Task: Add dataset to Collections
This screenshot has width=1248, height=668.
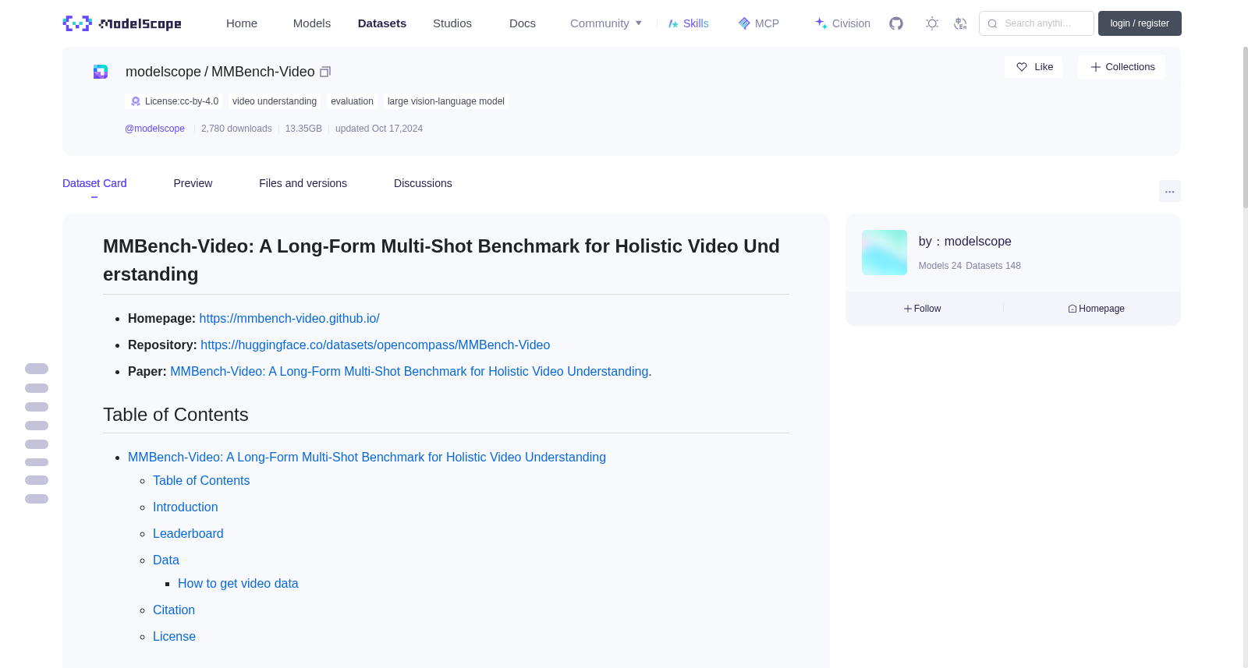Action: tap(1122, 67)
